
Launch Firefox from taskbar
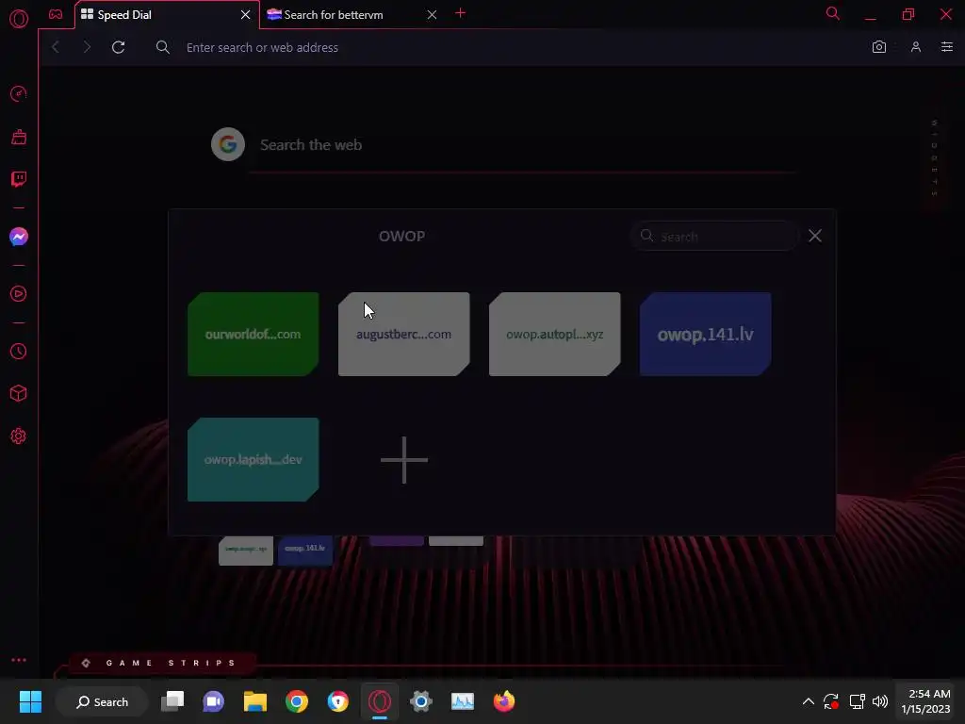(x=504, y=701)
